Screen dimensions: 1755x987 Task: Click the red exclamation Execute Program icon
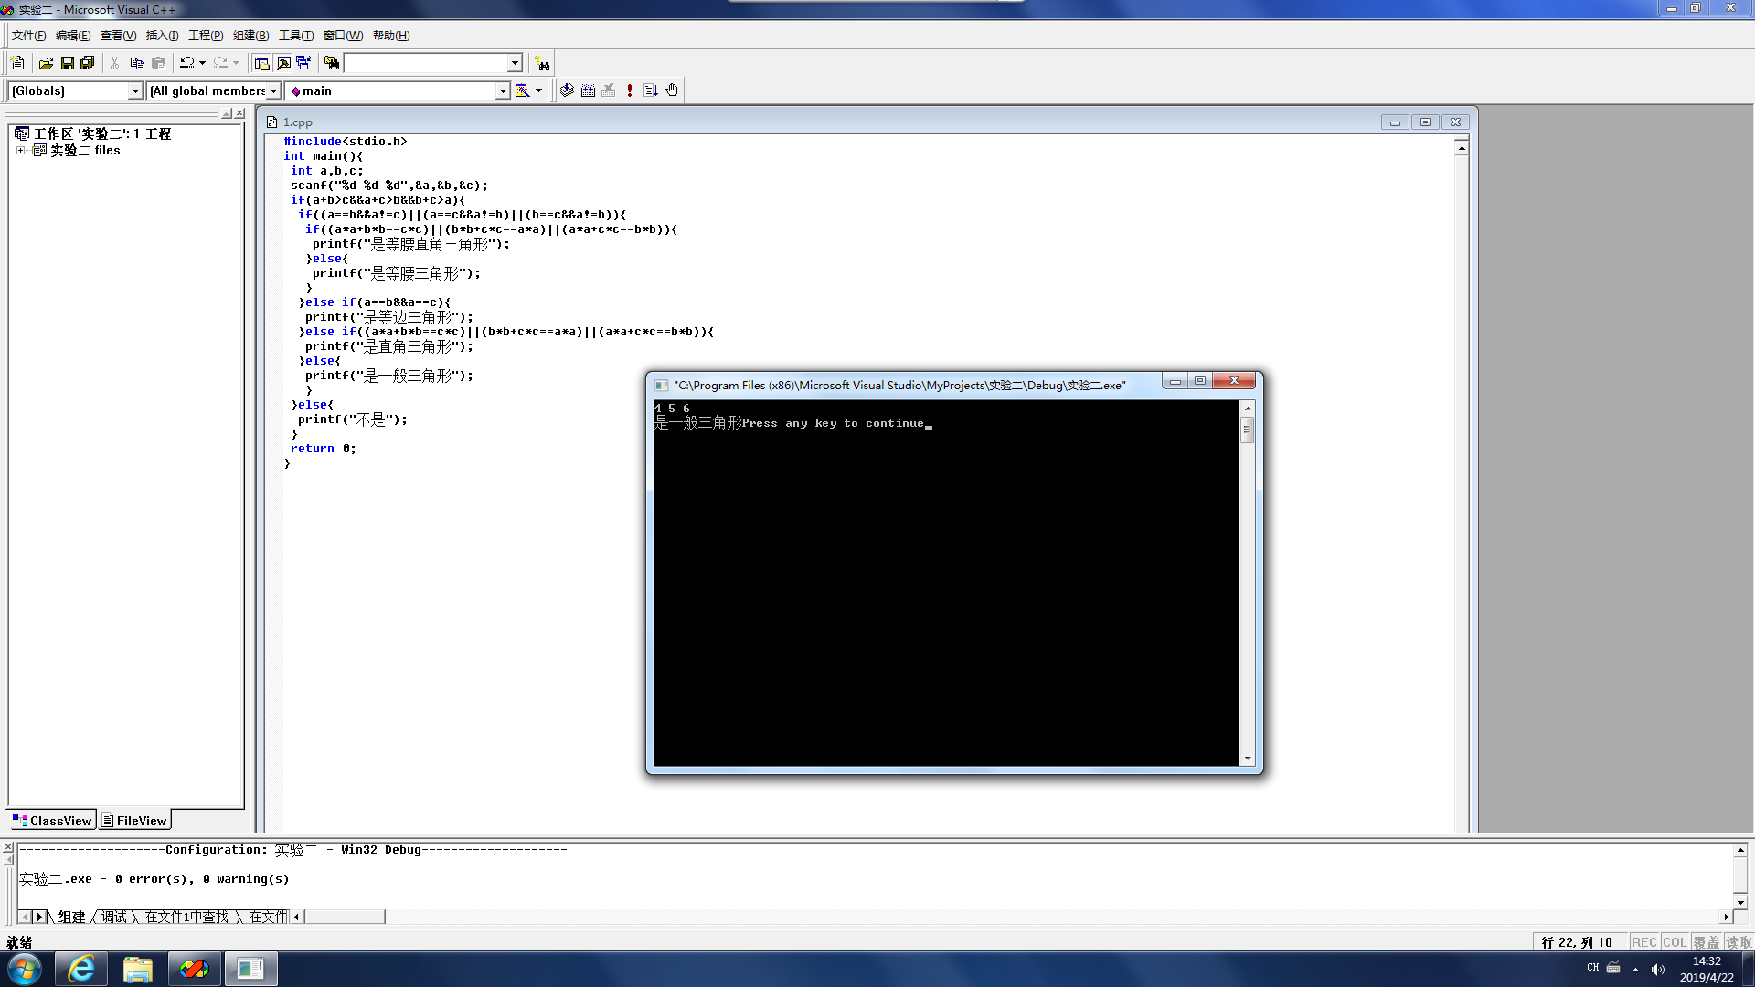[630, 90]
